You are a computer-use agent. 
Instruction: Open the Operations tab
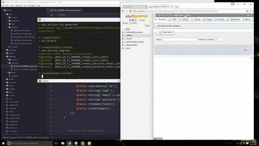(233, 19)
